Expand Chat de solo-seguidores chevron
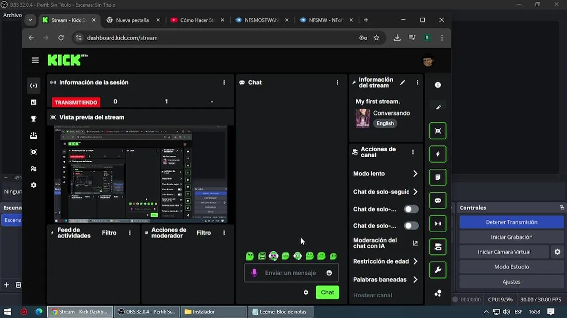This screenshot has height=318, width=567. [x=415, y=192]
